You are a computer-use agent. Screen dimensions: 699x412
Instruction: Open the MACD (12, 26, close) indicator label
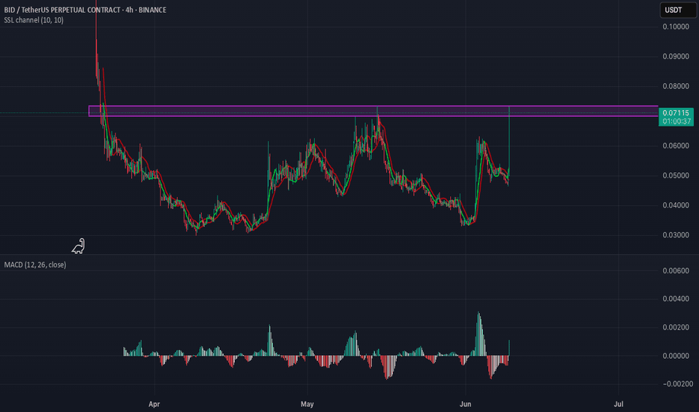coord(35,264)
